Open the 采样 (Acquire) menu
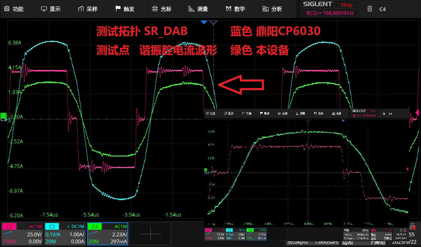 pyautogui.click(x=88, y=9)
